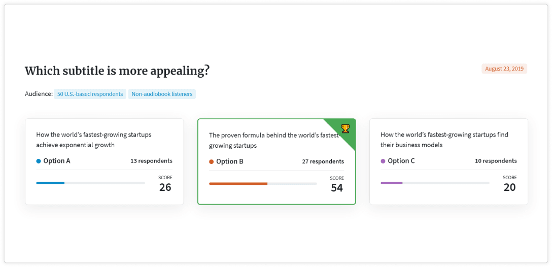The height and width of the screenshot is (267, 552).
Task: Select the Non-audiobook listeners tag
Action: pos(162,94)
